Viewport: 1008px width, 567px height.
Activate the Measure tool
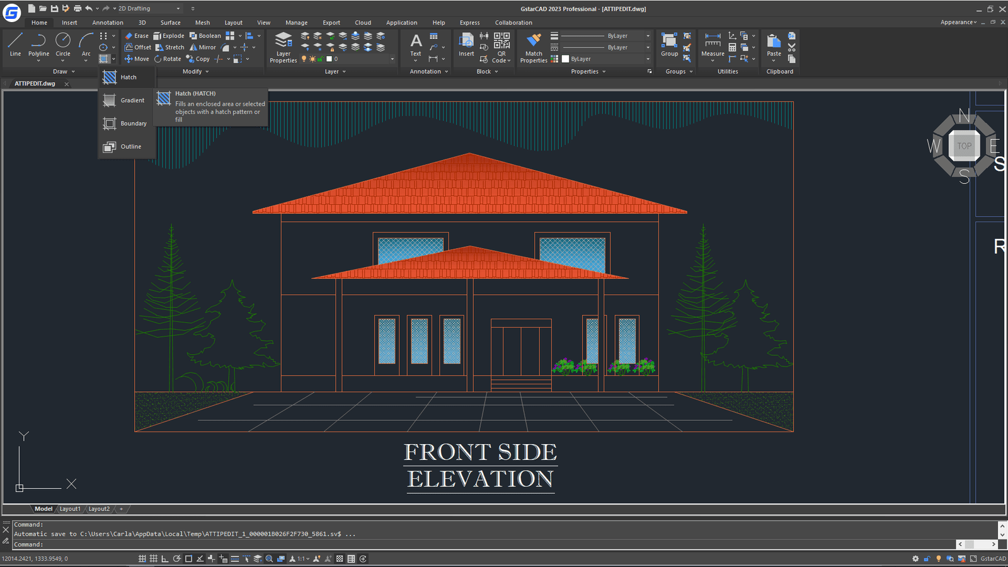[713, 44]
